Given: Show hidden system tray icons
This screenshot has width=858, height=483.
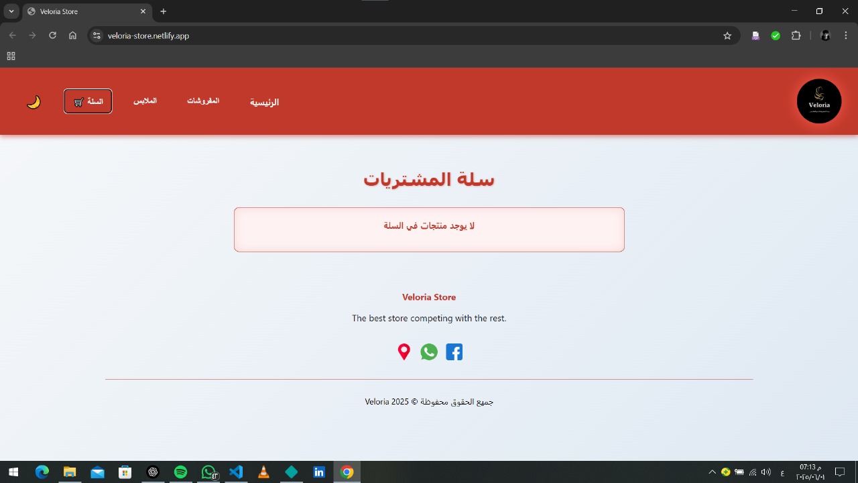Looking at the screenshot, I should [712, 472].
